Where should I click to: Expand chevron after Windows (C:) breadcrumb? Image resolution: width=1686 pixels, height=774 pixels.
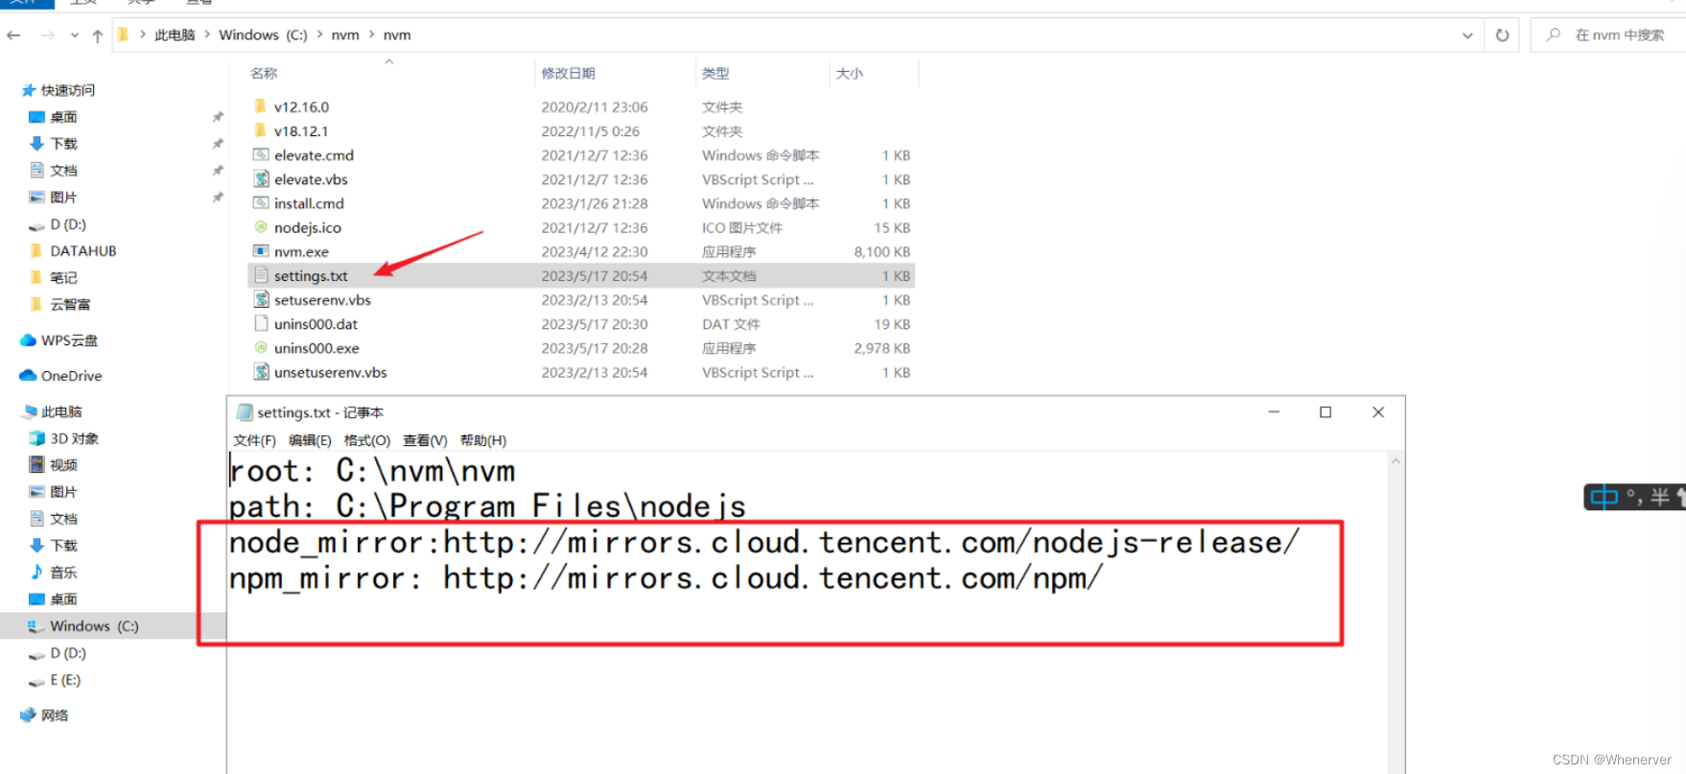tap(319, 35)
